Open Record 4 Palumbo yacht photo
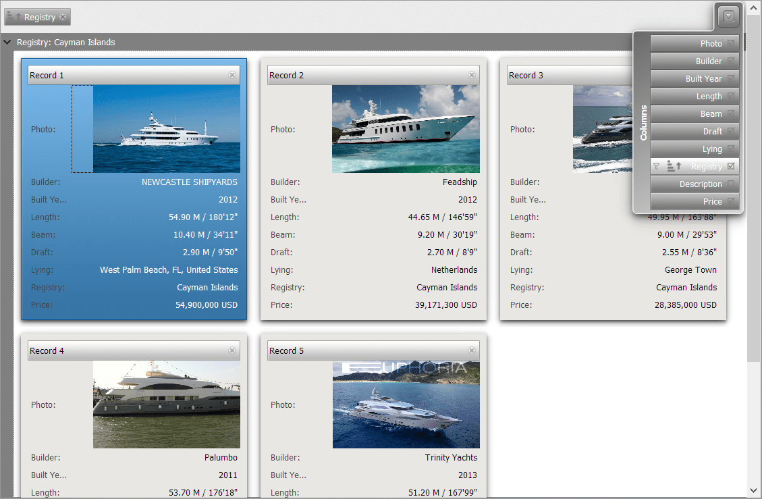Screen dimensions: 762x499 (167, 404)
